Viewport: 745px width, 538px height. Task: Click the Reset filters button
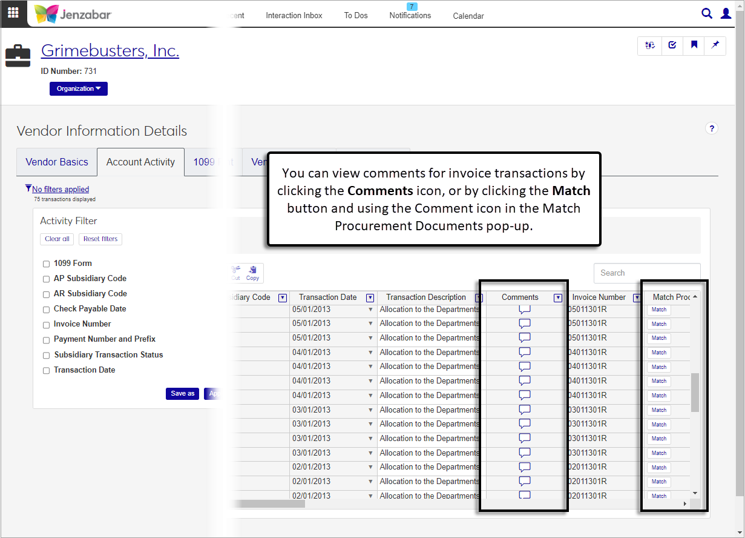100,239
